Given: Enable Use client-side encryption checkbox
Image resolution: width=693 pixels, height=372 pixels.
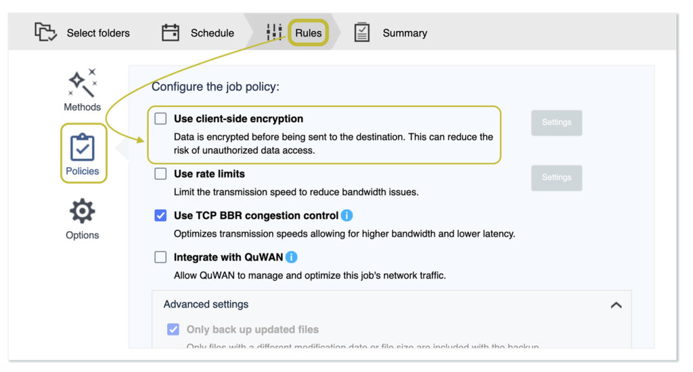Looking at the screenshot, I should pos(160,119).
